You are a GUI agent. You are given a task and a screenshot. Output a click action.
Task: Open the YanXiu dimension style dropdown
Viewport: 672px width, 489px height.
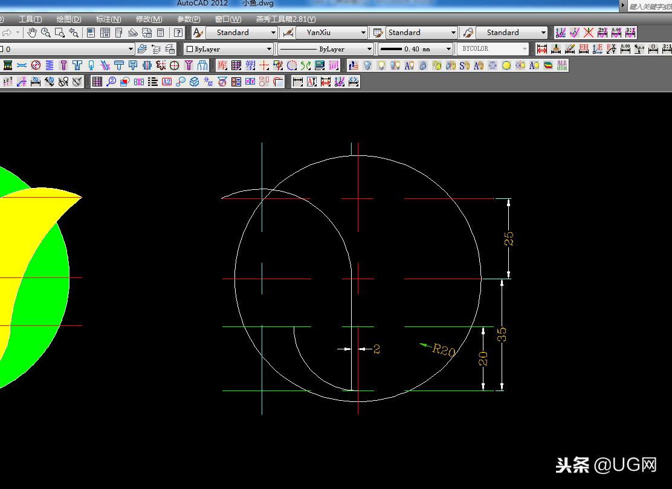click(363, 33)
